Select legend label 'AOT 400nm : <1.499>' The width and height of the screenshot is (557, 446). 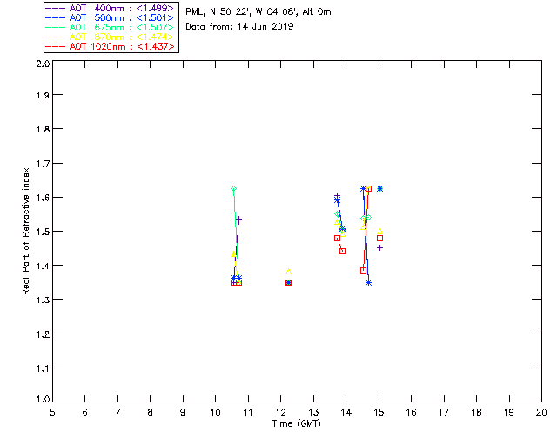point(122,8)
